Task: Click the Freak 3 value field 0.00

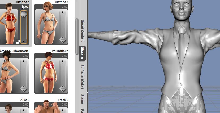Action: click(x=64, y=105)
